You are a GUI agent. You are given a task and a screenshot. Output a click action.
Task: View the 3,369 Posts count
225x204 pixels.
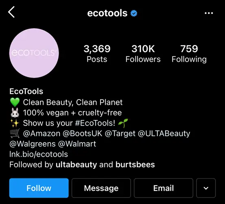97,54
